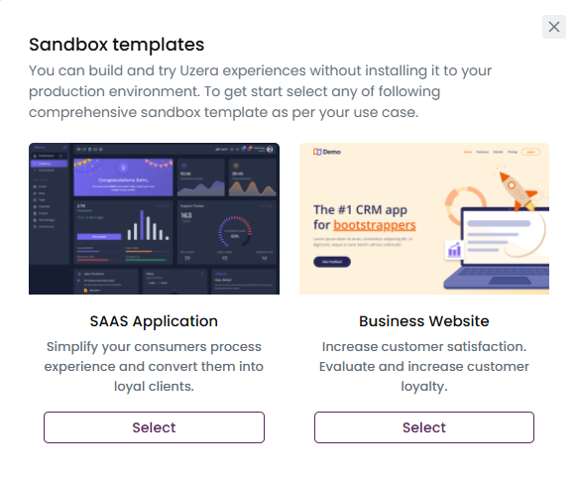The image size is (577, 480).
Task: Click the Log in button in CRM preview
Action: [530, 152]
